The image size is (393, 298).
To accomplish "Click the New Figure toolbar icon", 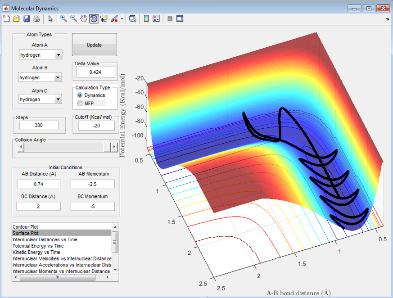I will point(6,19).
